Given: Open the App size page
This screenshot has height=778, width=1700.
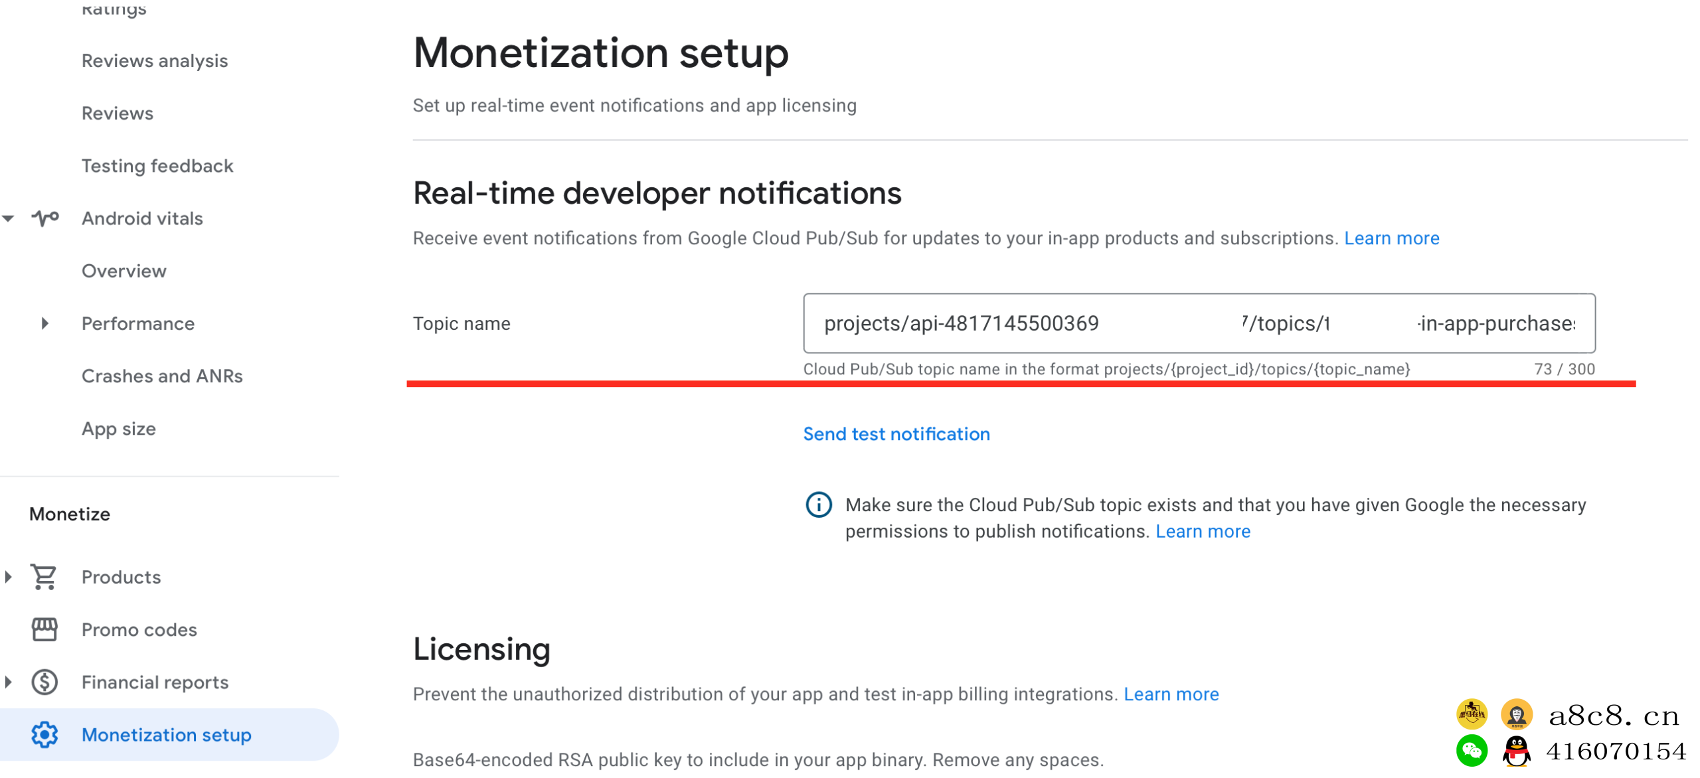Looking at the screenshot, I should [x=119, y=428].
